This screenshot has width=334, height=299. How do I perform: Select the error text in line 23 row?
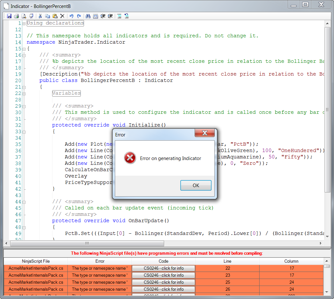[x=100, y=275]
